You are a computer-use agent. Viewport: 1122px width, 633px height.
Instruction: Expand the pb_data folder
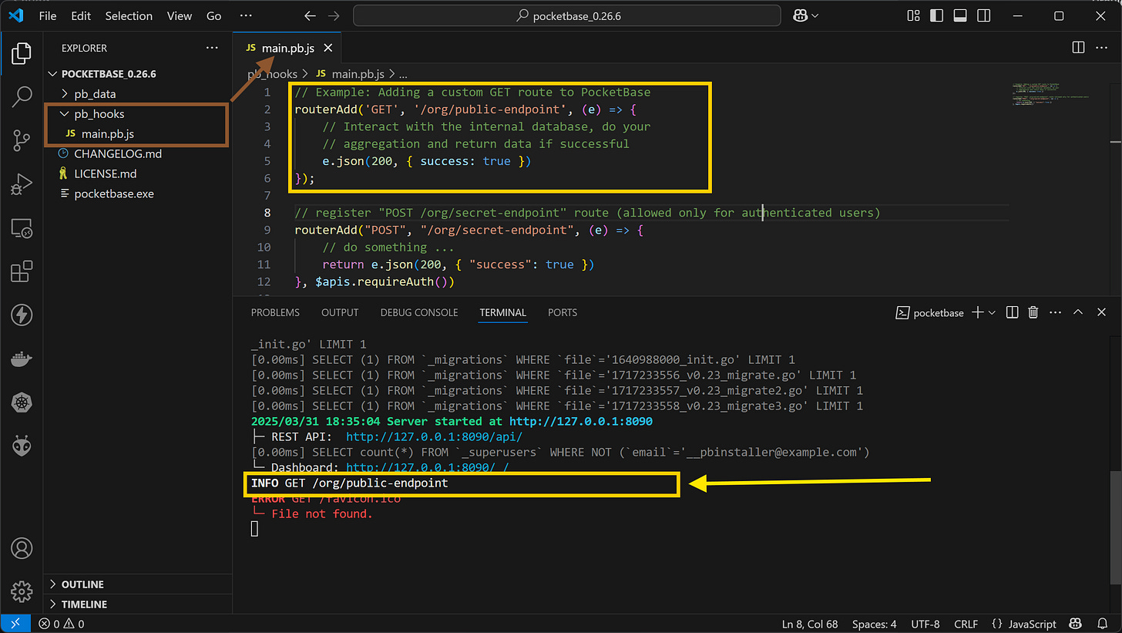(x=95, y=94)
